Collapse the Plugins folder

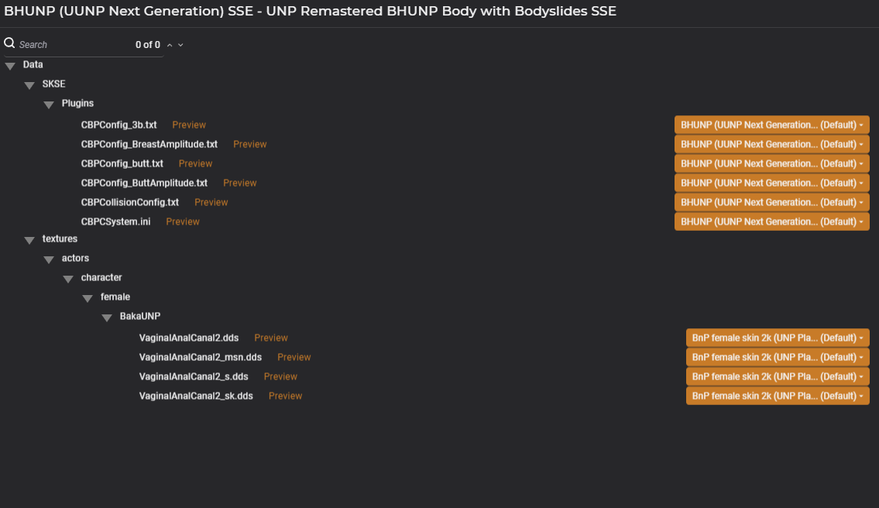(x=49, y=105)
